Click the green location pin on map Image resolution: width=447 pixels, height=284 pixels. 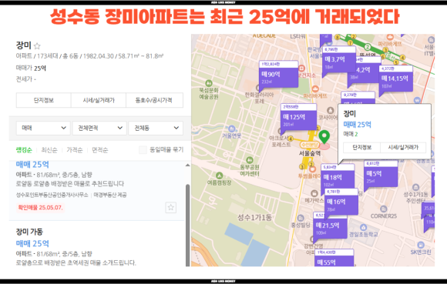324,137
